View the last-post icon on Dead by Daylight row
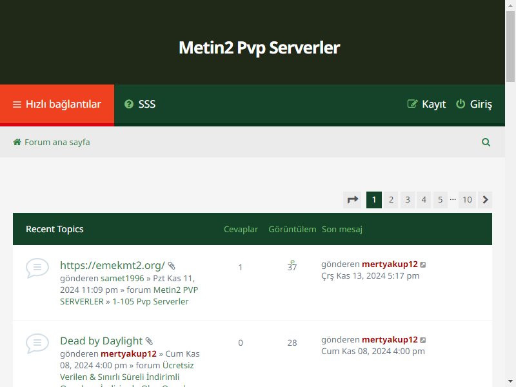516x387 pixels. (423, 340)
